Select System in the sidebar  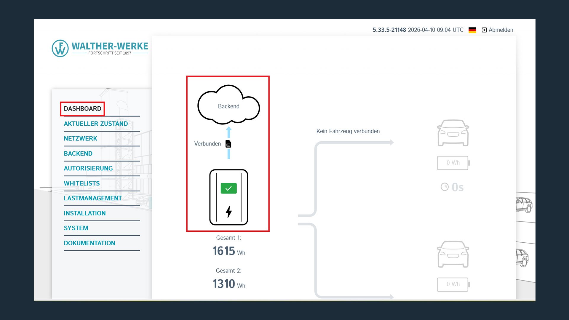(76, 228)
